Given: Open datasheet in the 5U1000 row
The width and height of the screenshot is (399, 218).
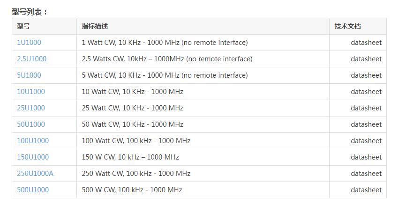Looking at the screenshot, I should pyautogui.click(x=366, y=75).
